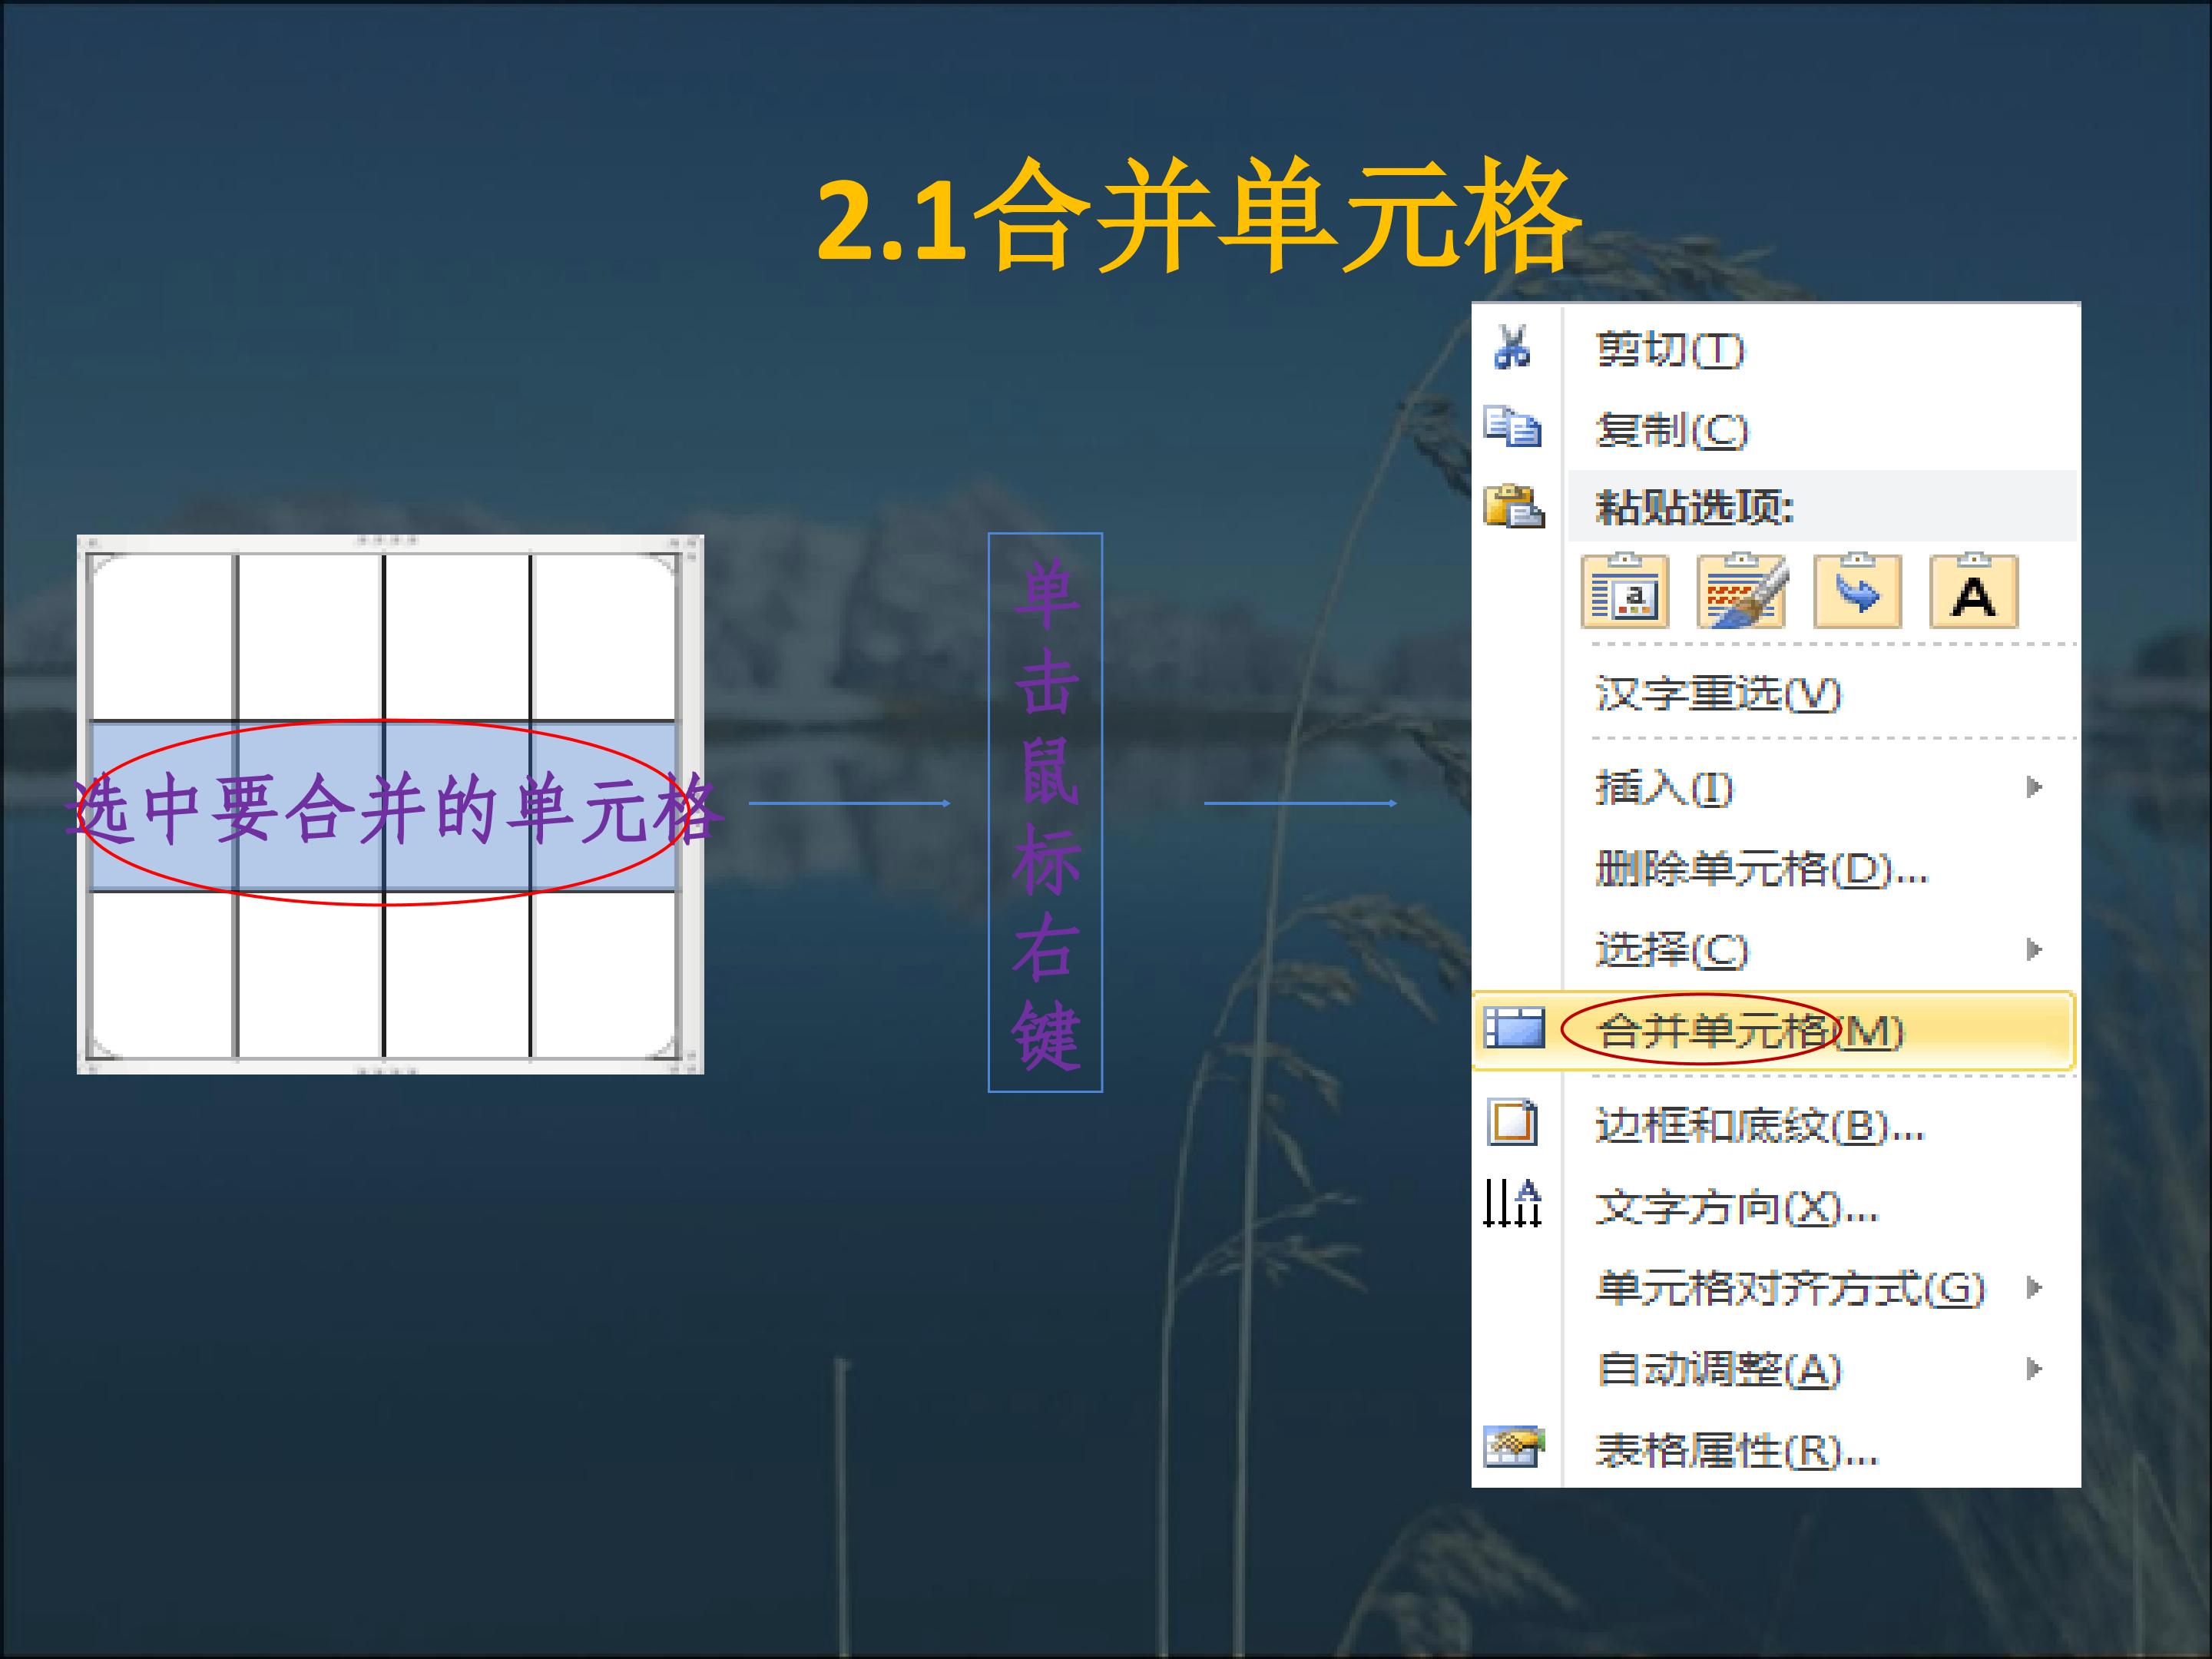
Task: Select 汉字重选(V) menu entry
Action: (1717, 693)
